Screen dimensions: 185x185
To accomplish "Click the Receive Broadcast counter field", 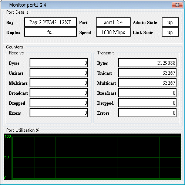I will (59, 93).
